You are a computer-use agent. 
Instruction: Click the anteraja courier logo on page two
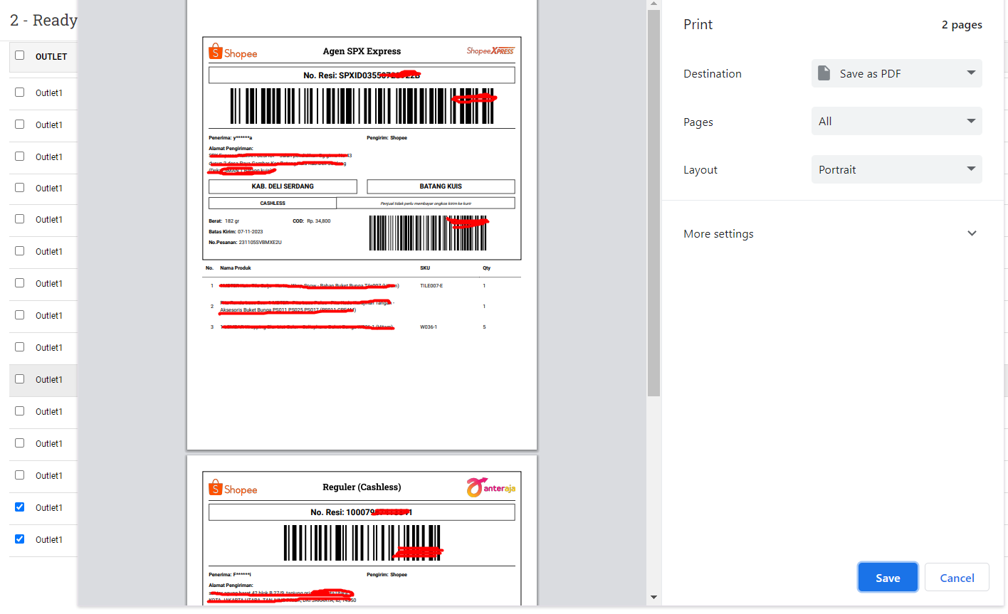[491, 487]
